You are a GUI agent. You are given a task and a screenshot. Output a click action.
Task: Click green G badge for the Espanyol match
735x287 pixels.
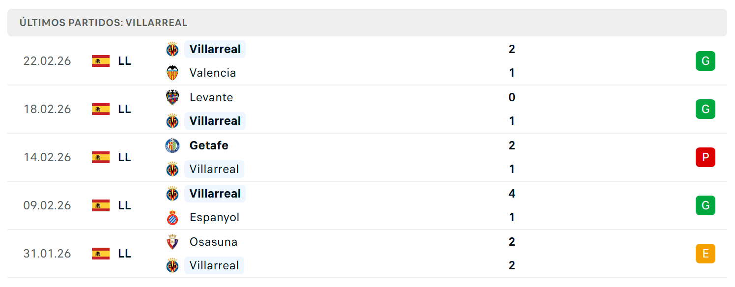(x=706, y=205)
